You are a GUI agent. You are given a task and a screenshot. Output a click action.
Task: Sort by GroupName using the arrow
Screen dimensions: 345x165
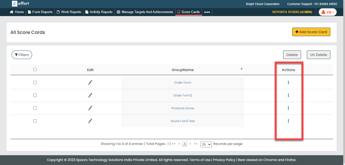pyautogui.click(x=241, y=69)
